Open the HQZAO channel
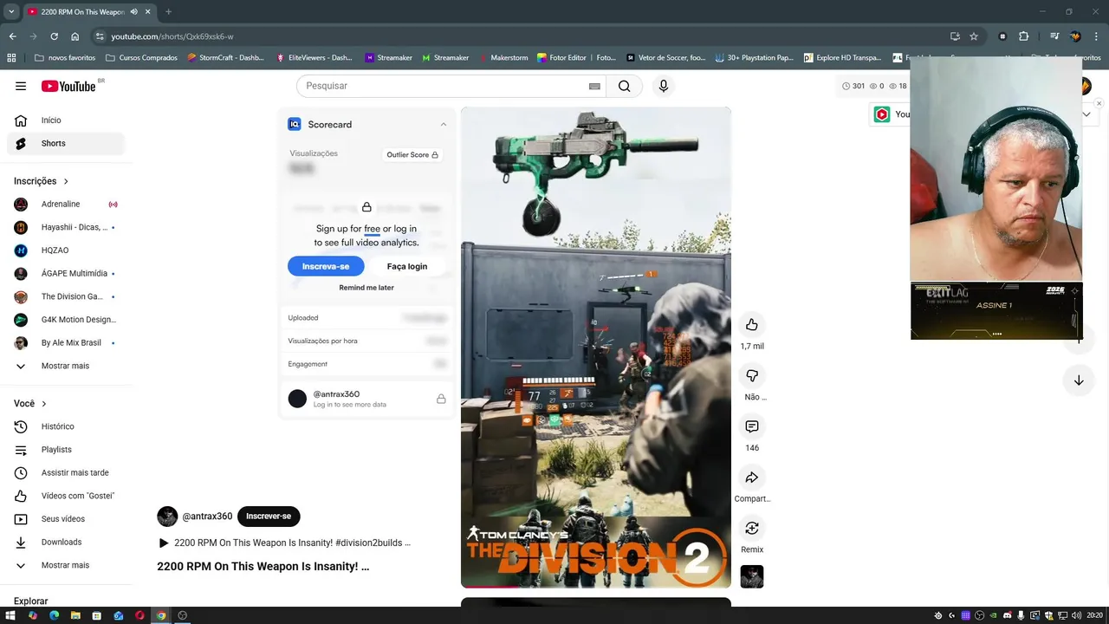Viewport: 1109px width, 624px height. coord(66,250)
